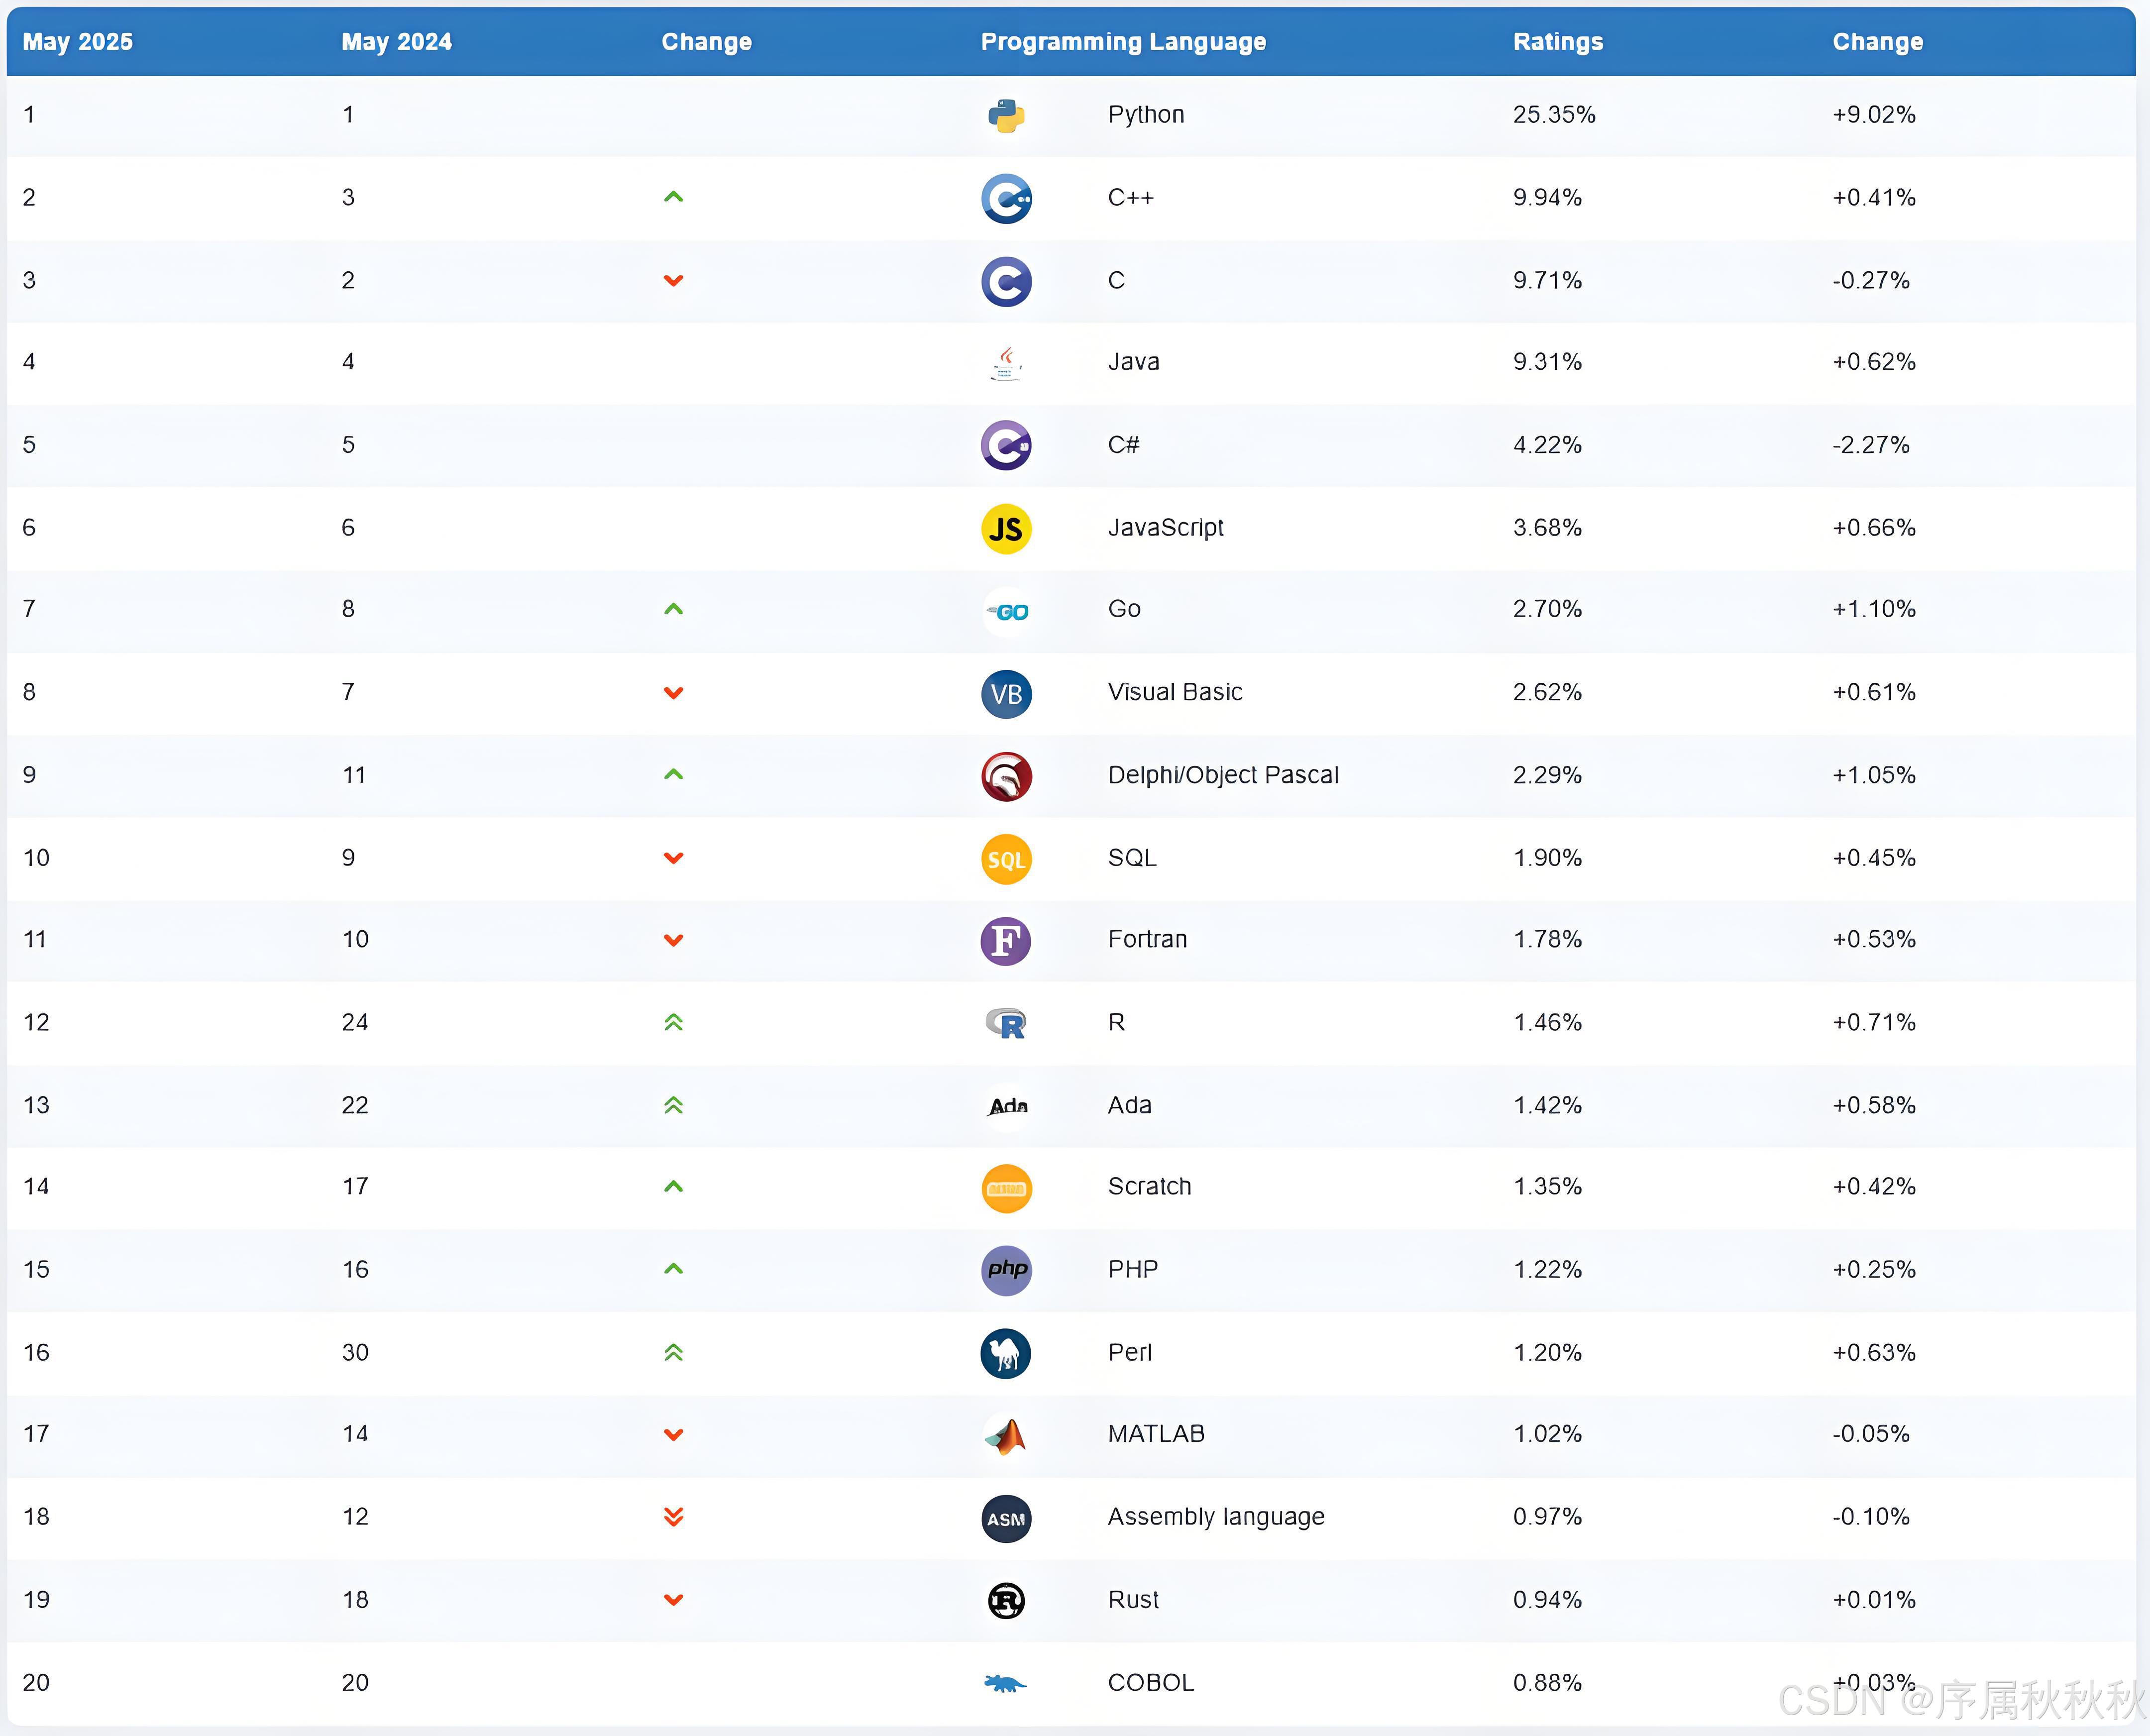2150x1736 pixels.
Task: Click the MATLAB logo icon
Action: click(1006, 1436)
